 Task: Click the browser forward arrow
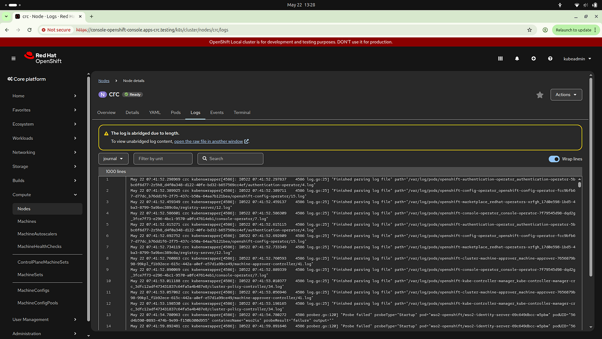[18, 30]
